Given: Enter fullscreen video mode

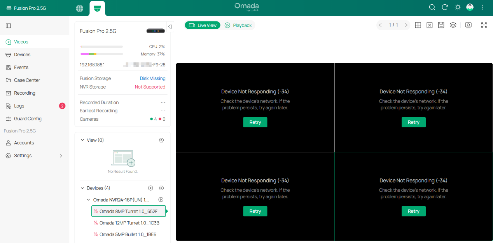Looking at the screenshot, I should point(484,25).
